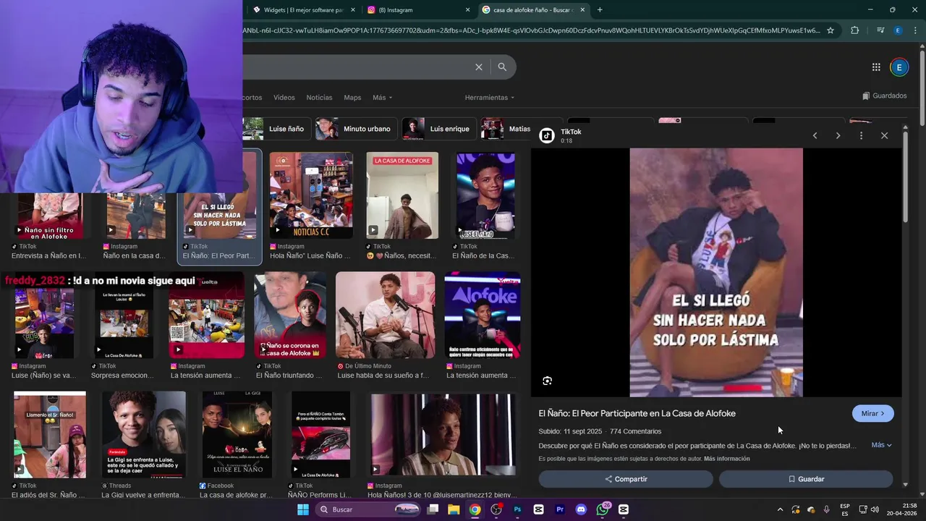Click the 774 Comentarios text

635,431
